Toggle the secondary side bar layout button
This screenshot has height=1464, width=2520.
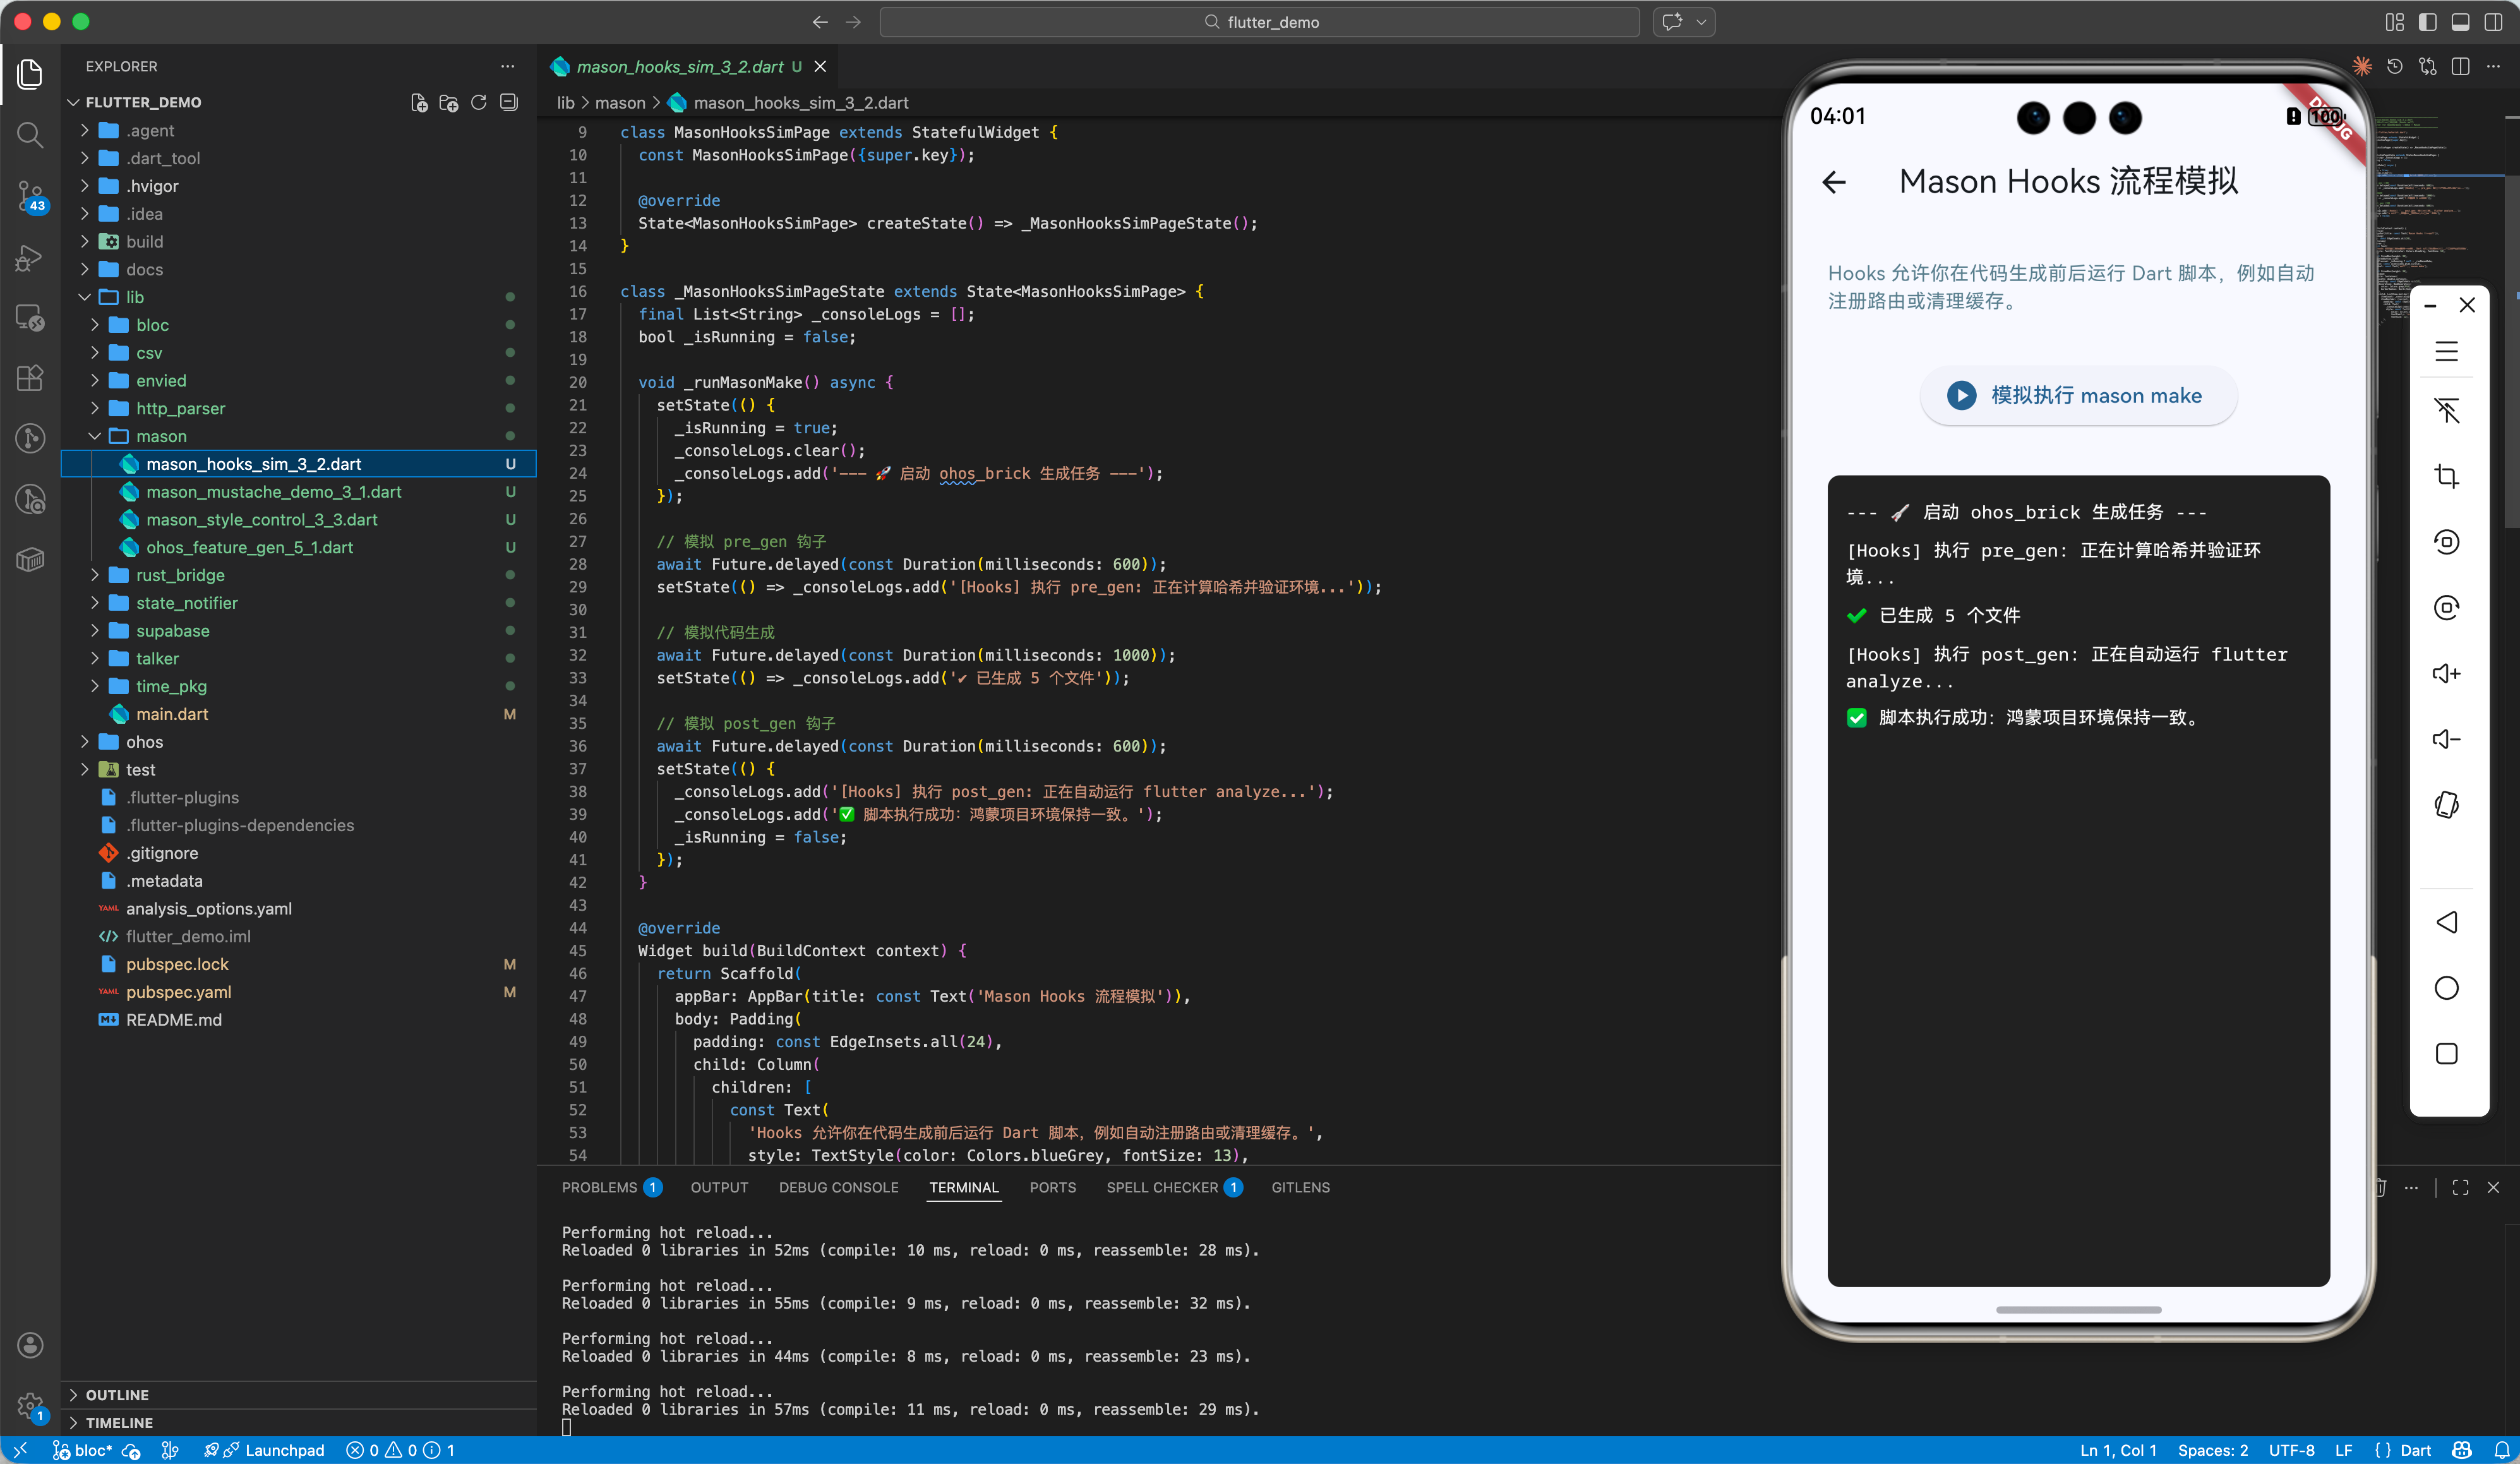(x=2493, y=22)
